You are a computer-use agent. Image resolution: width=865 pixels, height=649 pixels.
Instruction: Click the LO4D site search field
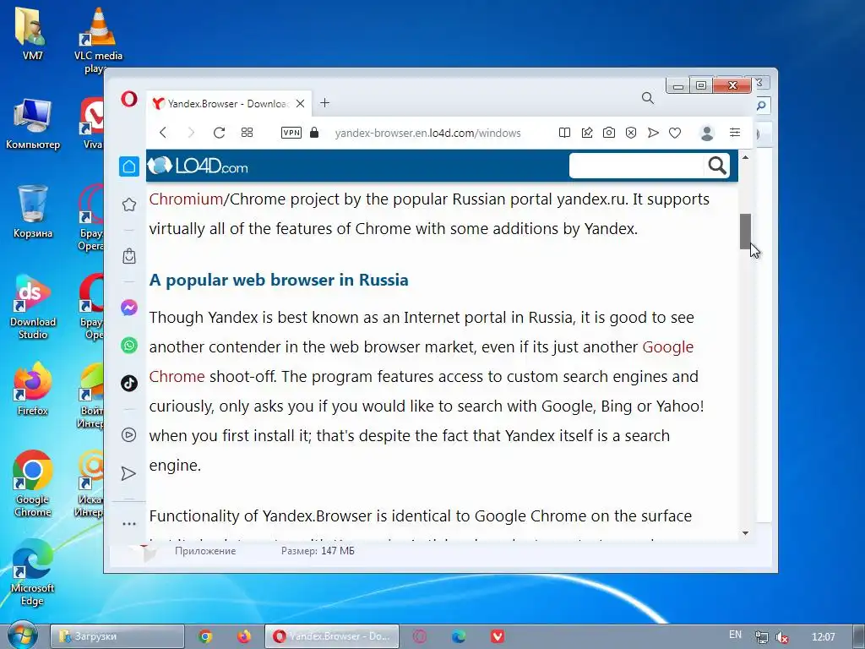click(637, 166)
